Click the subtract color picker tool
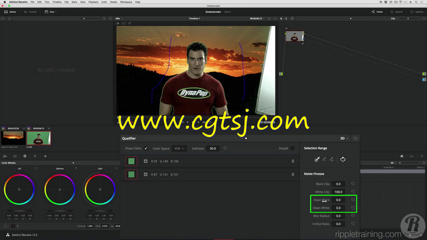This screenshot has width=427, height=240. [324, 159]
